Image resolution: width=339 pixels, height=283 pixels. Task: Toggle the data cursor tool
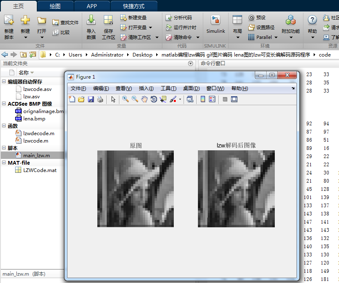point(163,99)
